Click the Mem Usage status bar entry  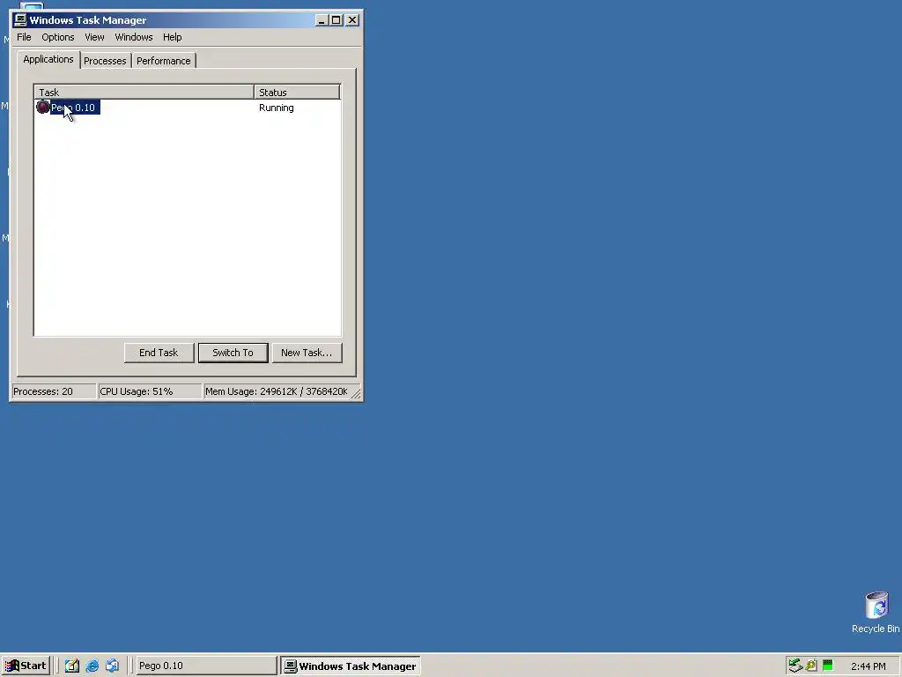pyautogui.click(x=277, y=391)
